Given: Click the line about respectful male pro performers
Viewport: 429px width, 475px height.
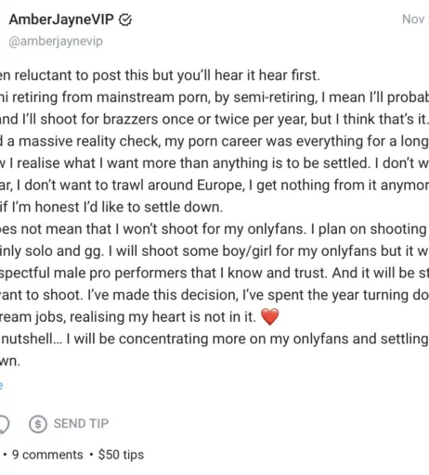Looking at the screenshot, I should click(x=214, y=273).
